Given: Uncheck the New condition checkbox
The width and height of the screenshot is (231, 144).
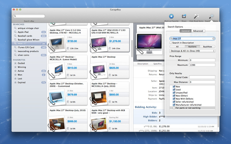Looking at the screenshot, I should 174,87.
